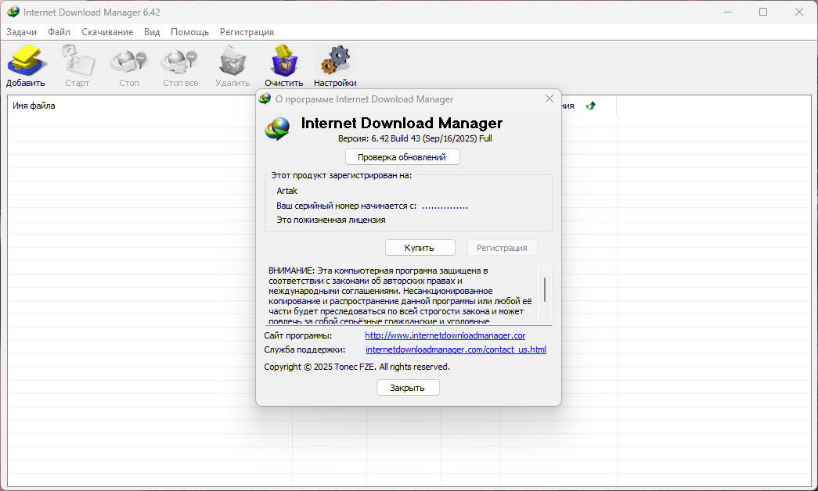Click the Удалить toolbar icon

[232, 60]
